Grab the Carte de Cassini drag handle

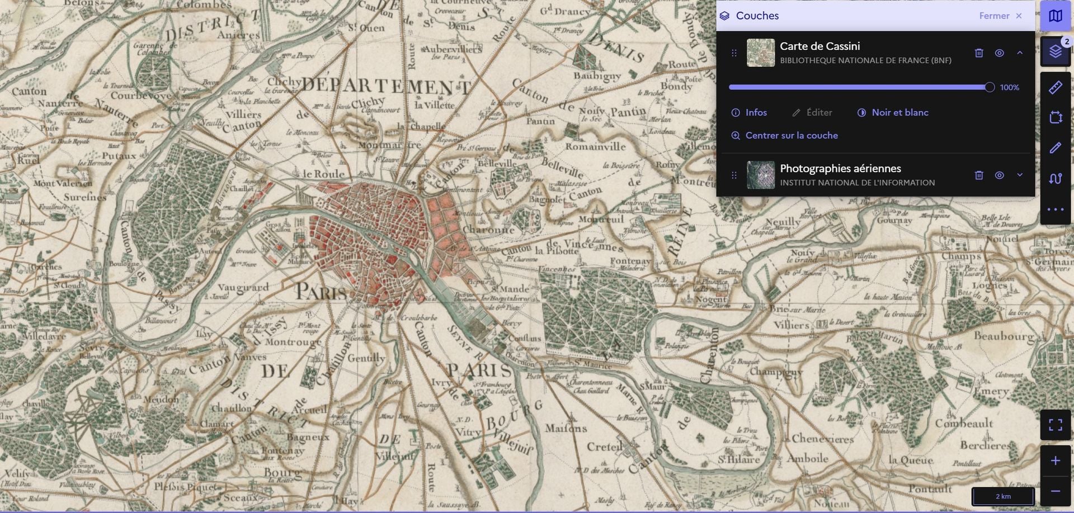click(734, 53)
